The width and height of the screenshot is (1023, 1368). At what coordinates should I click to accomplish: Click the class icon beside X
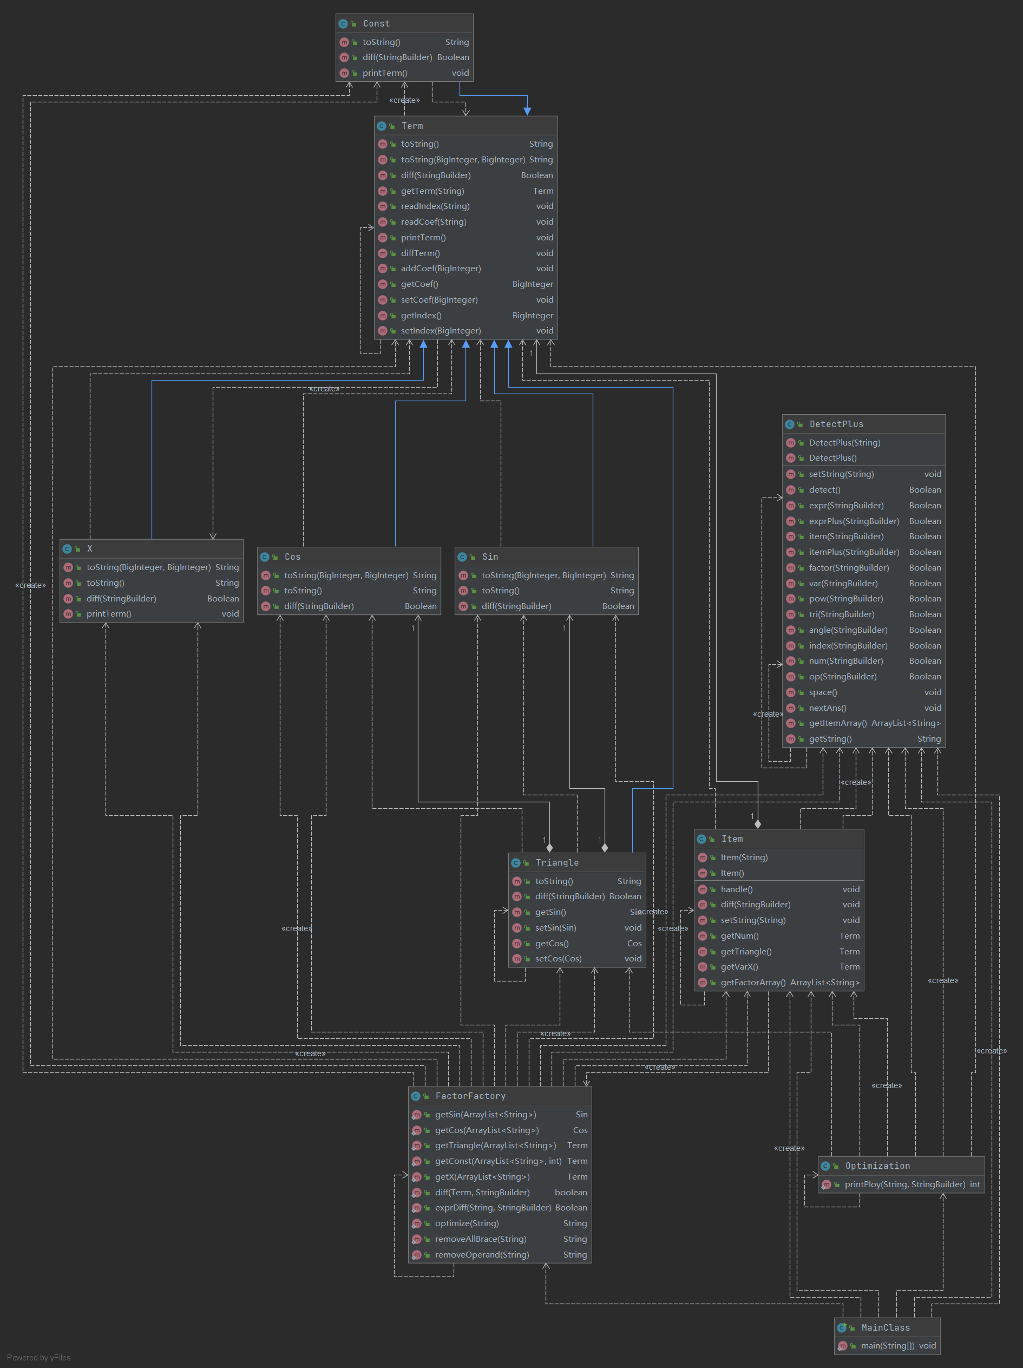[x=67, y=548]
